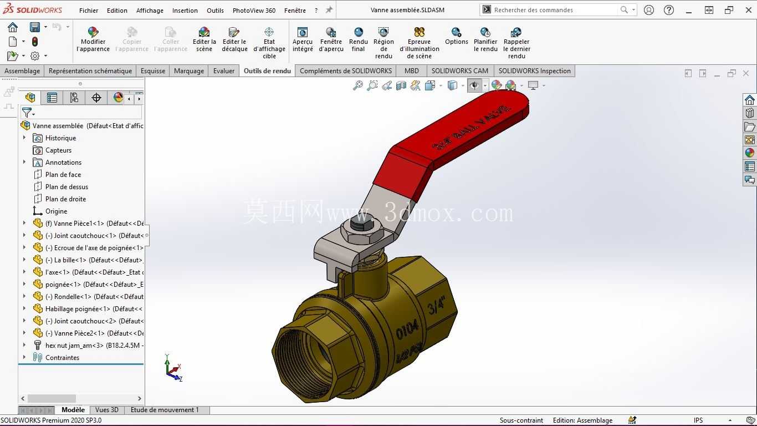The width and height of the screenshot is (757, 426).
Task: Zoom to fit in heads-up toolbar
Action: click(358, 85)
